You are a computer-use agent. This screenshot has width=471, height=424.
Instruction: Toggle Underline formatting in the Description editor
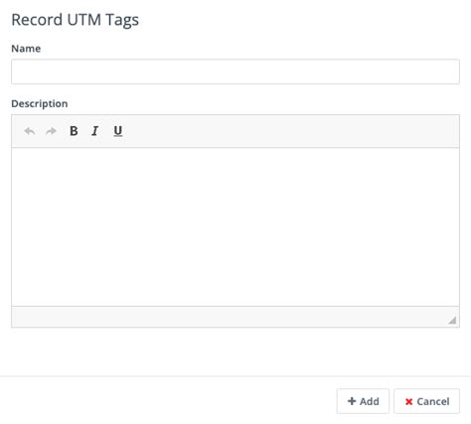tap(118, 131)
